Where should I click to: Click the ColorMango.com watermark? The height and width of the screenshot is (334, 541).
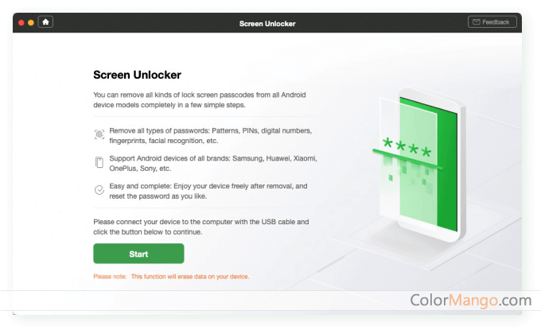(x=471, y=300)
